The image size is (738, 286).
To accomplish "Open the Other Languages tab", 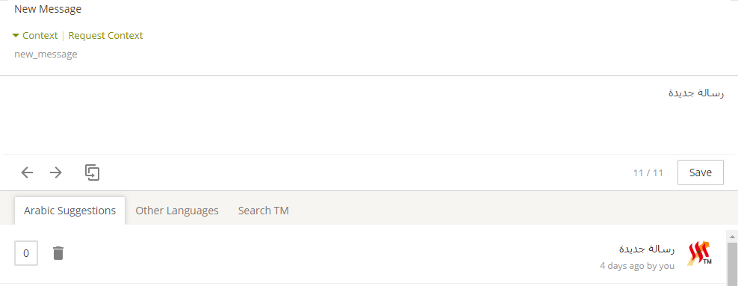I will click(x=177, y=211).
